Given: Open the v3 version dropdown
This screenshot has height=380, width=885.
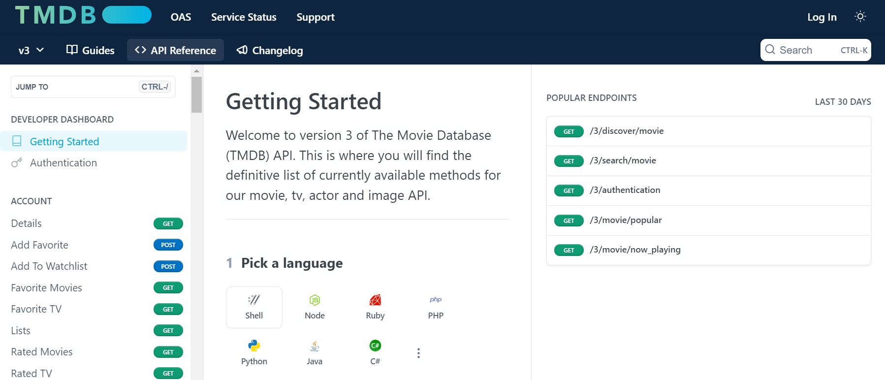Looking at the screenshot, I should tap(31, 50).
